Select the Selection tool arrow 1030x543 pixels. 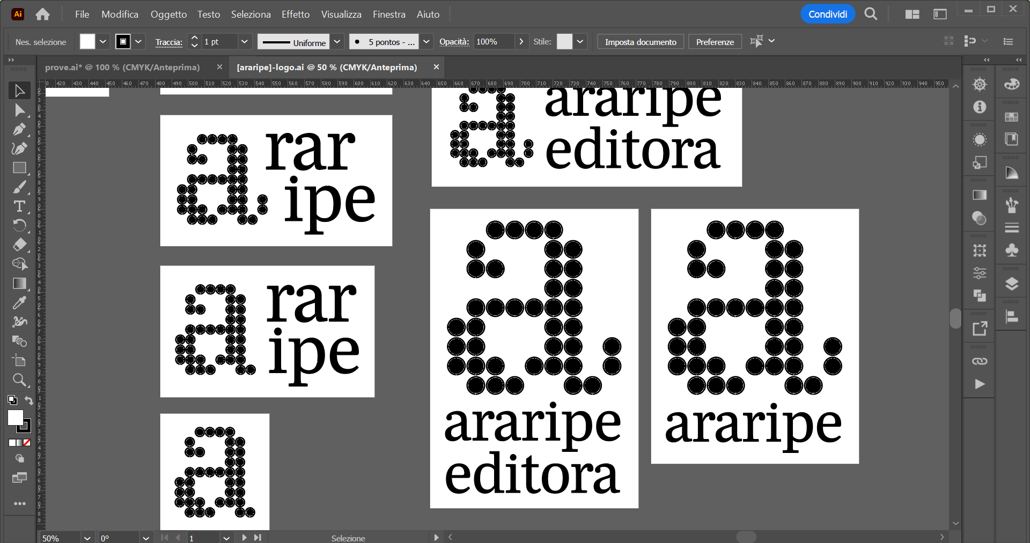point(19,91)
